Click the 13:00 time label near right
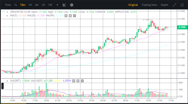Viewport: 188px width, 104px height. [148, 100]
